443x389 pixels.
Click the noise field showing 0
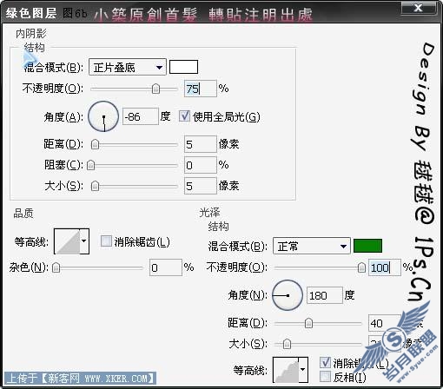pyautogui.click(x=166, y=267)
